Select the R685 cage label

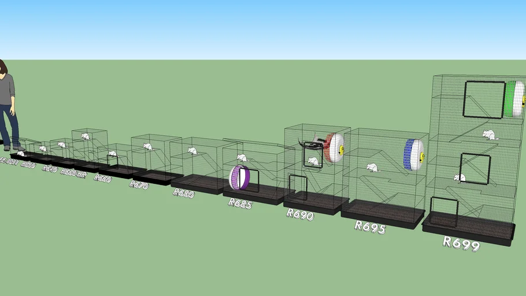[x=239, y=203]
